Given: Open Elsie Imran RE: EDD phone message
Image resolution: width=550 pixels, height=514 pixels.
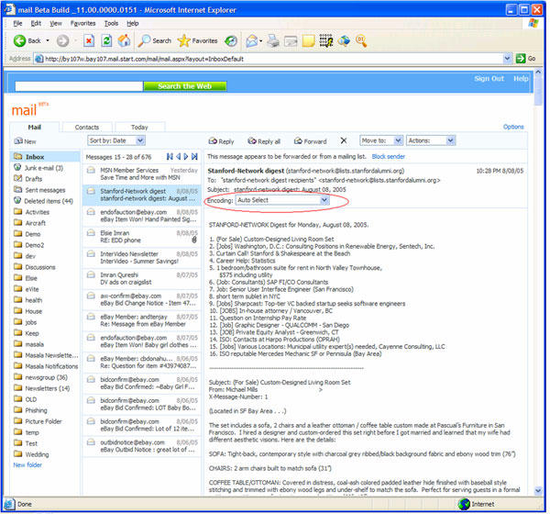Looking at the screenshot, I should (x=142, y=237).
